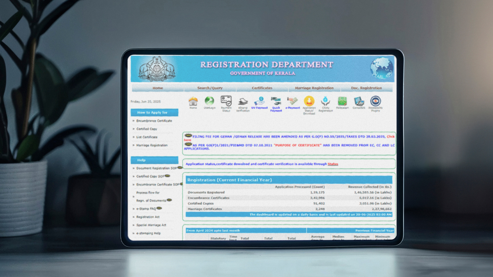Switch to Malayalam language icon
Screen dimensions: 493x277
(x=342, y=101)
